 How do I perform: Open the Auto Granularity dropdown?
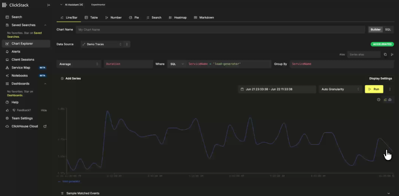click(x=340, y=89)
